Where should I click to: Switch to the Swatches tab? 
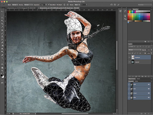click(136, 9)
